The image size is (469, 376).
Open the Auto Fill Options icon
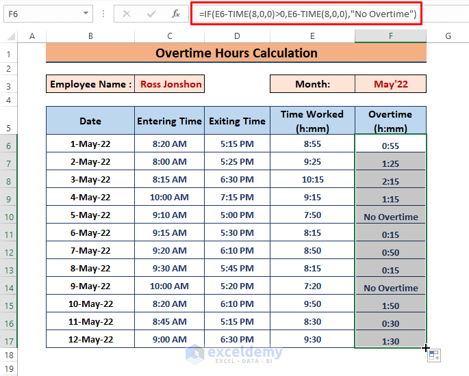[x=434, y=355]
